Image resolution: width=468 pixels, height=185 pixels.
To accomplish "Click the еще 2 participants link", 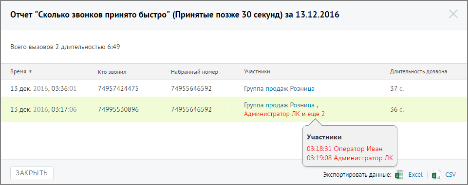I will point(316,114).
